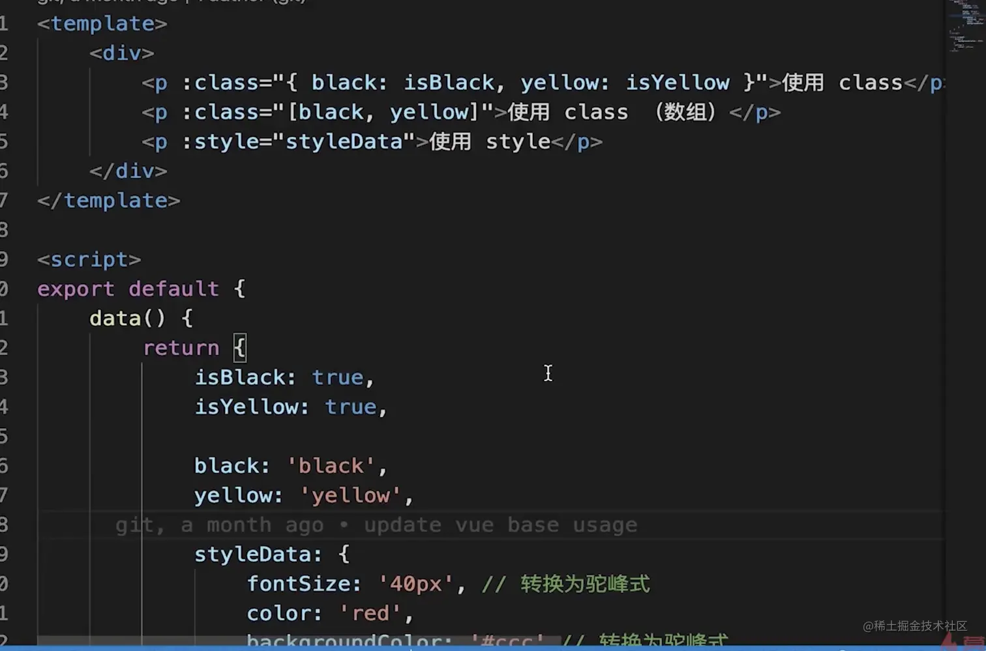The image size is (986, 651).
Task: Click the git author annotation at the top
Action: click(170, 3)
